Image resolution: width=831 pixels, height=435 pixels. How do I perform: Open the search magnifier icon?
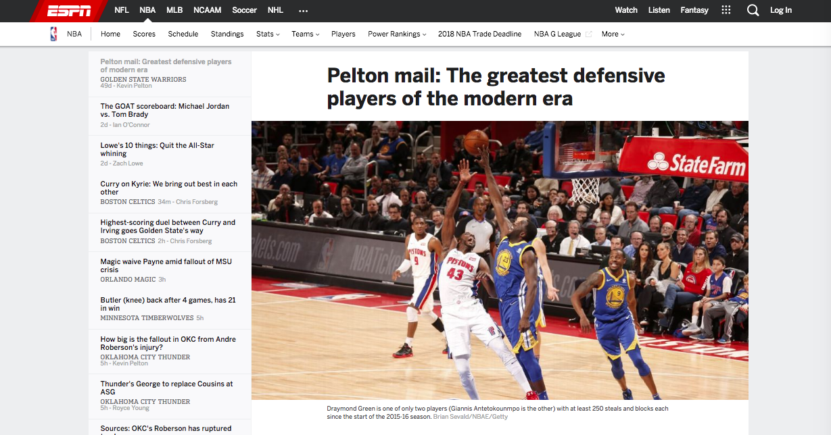pyautogui.click(x=753, y=10)
